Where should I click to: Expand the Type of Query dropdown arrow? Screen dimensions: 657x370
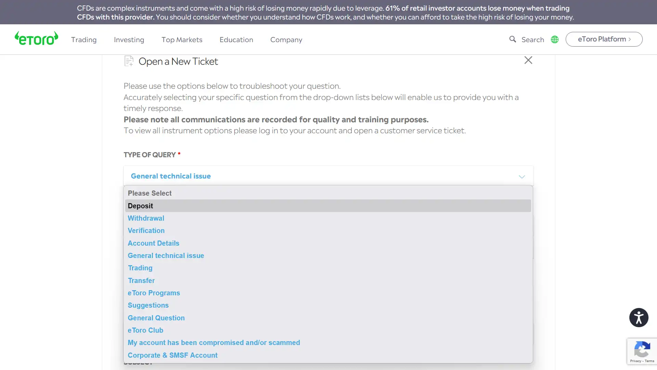522,177
